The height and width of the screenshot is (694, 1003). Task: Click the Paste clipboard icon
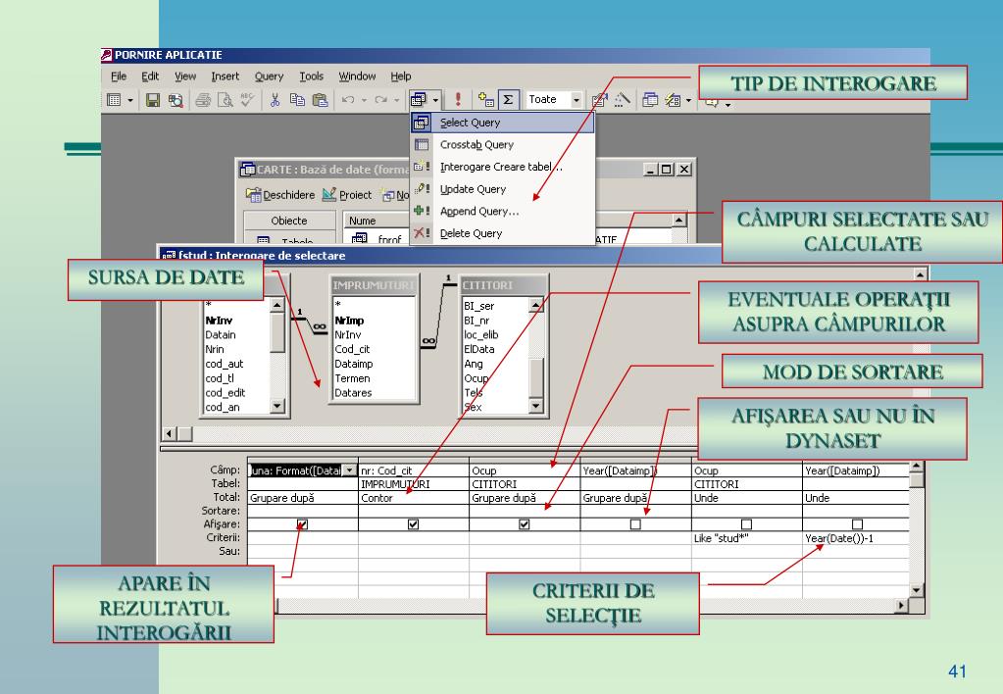coord(320,100)
